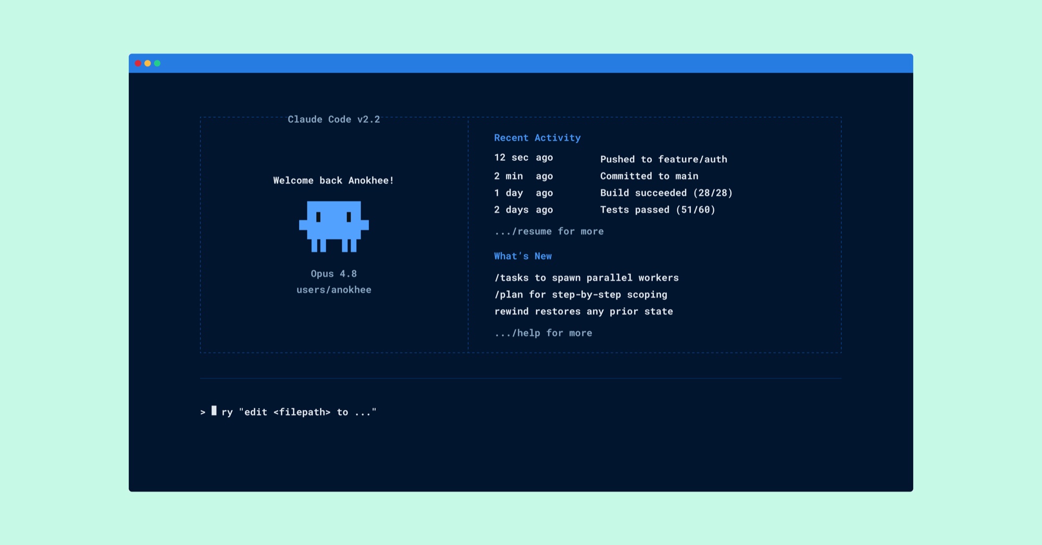Select "Tests passed (51/60)" activity entry
1042x545 pixels.
[x=658, y=210]
